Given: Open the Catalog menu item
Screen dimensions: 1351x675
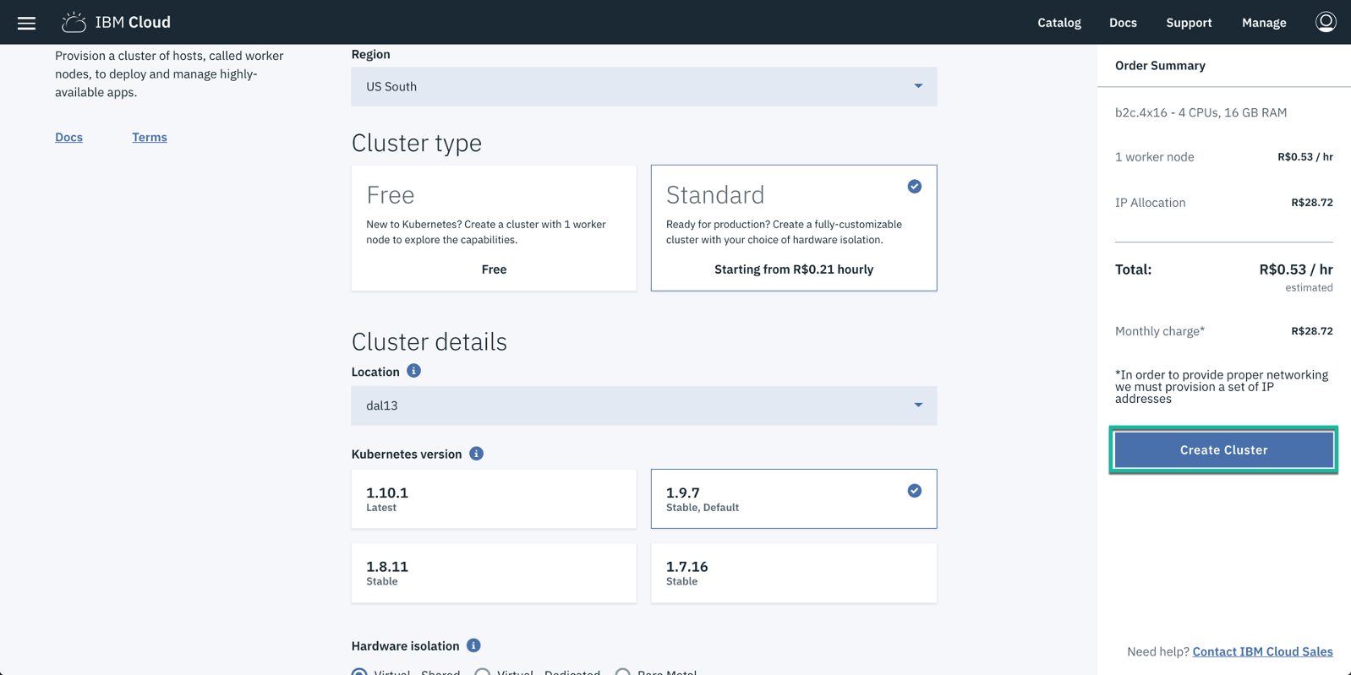Looking at the screenshot, I should 1058,23.
